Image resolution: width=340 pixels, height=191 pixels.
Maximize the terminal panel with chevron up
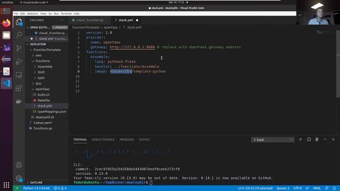tap(325, 140)
